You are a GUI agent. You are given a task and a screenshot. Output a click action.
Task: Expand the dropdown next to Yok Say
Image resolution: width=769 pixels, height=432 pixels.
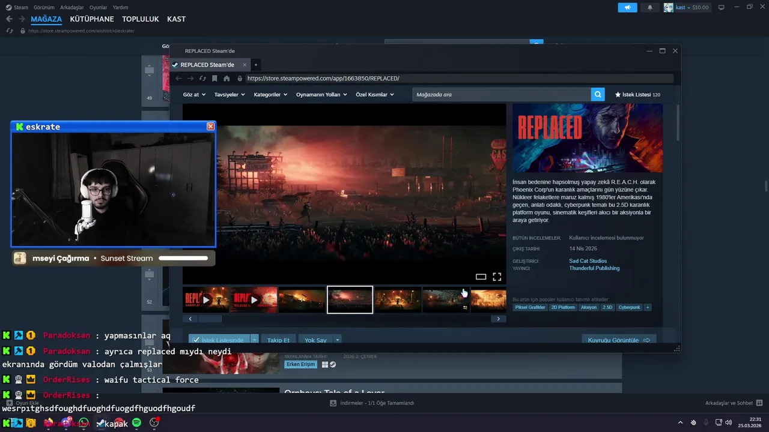click(338, 340)
